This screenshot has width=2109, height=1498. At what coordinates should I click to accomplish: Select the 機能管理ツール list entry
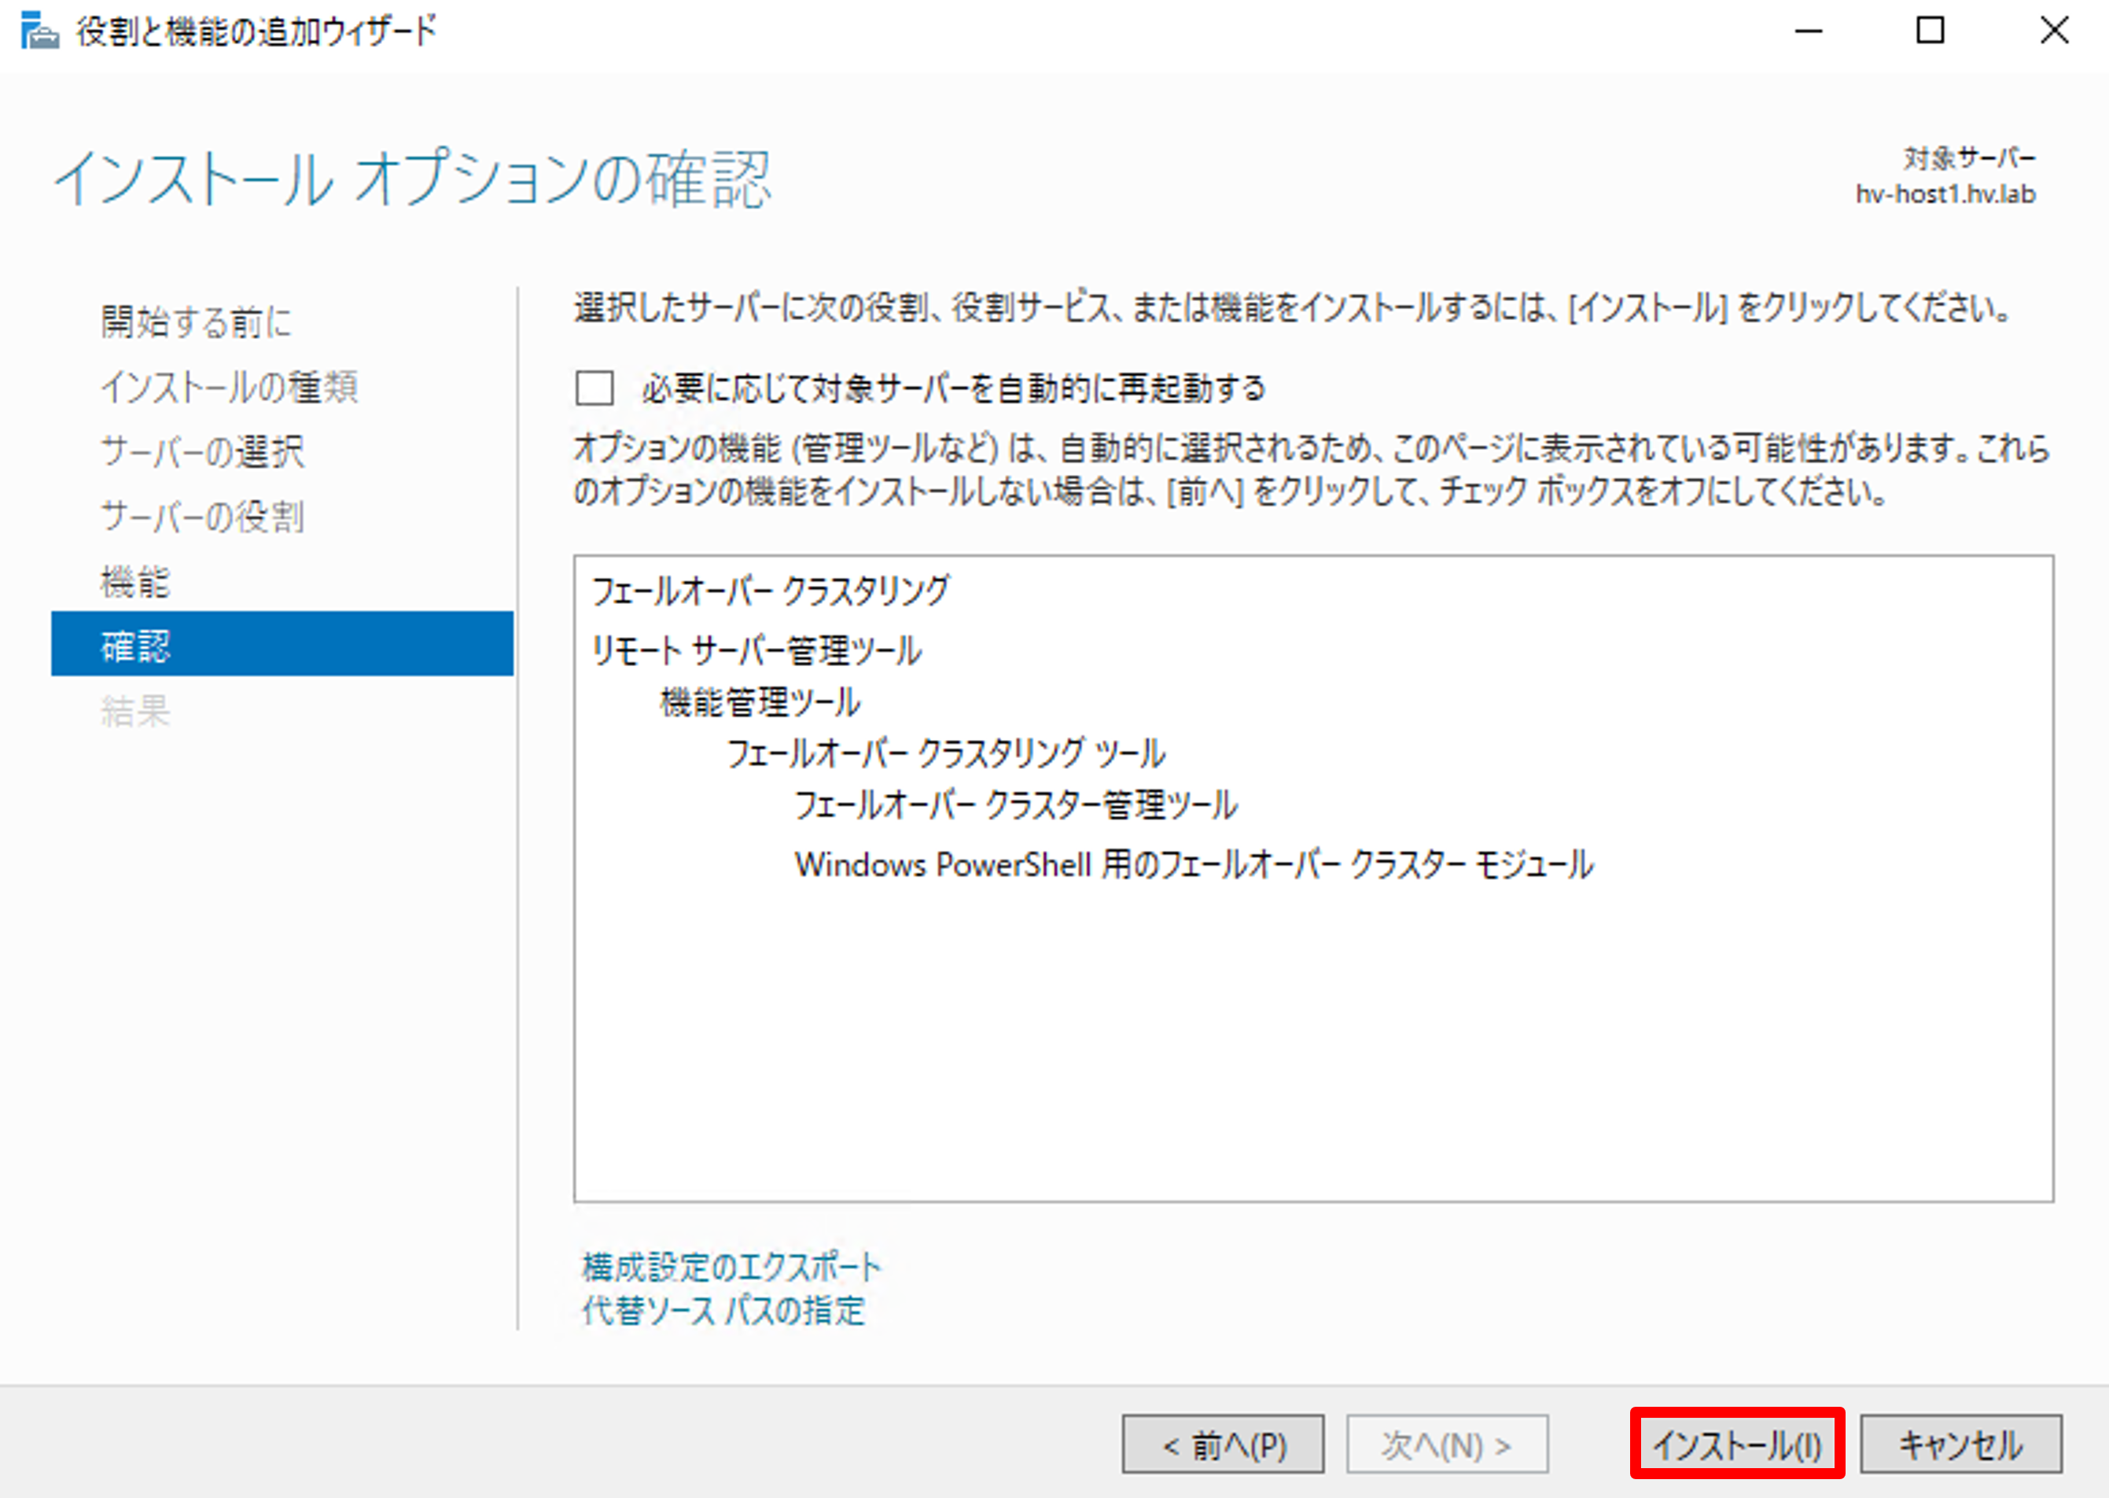pos(760,702)
